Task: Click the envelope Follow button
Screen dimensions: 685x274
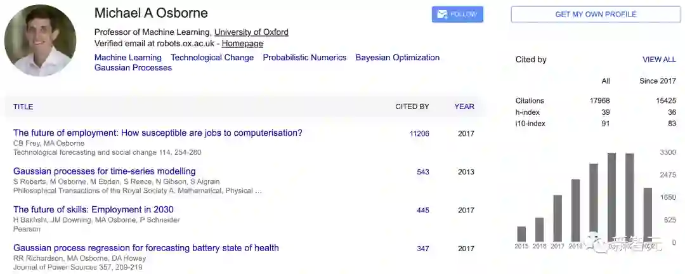Action: (x=457, y=15)
